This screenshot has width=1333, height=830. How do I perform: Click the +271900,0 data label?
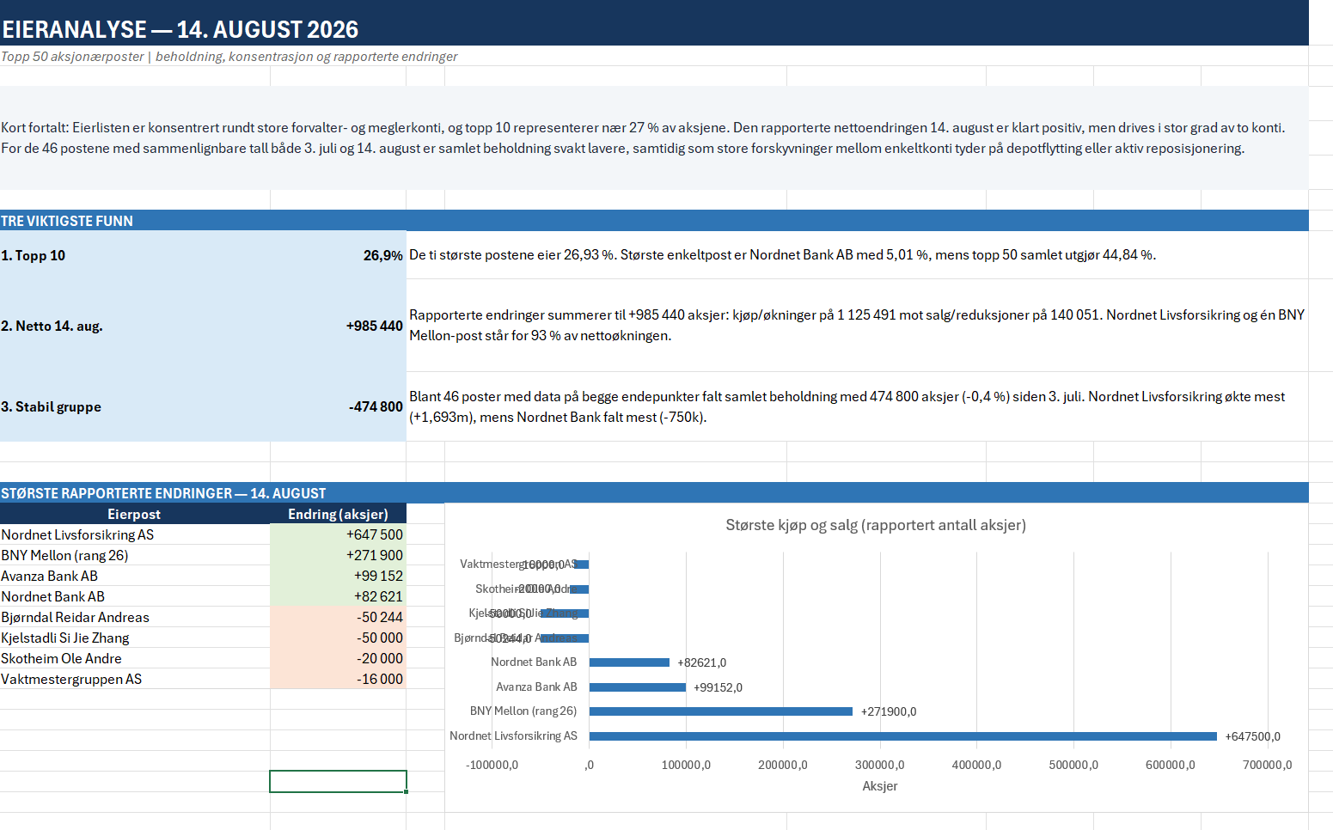click(x=889, y=711)
